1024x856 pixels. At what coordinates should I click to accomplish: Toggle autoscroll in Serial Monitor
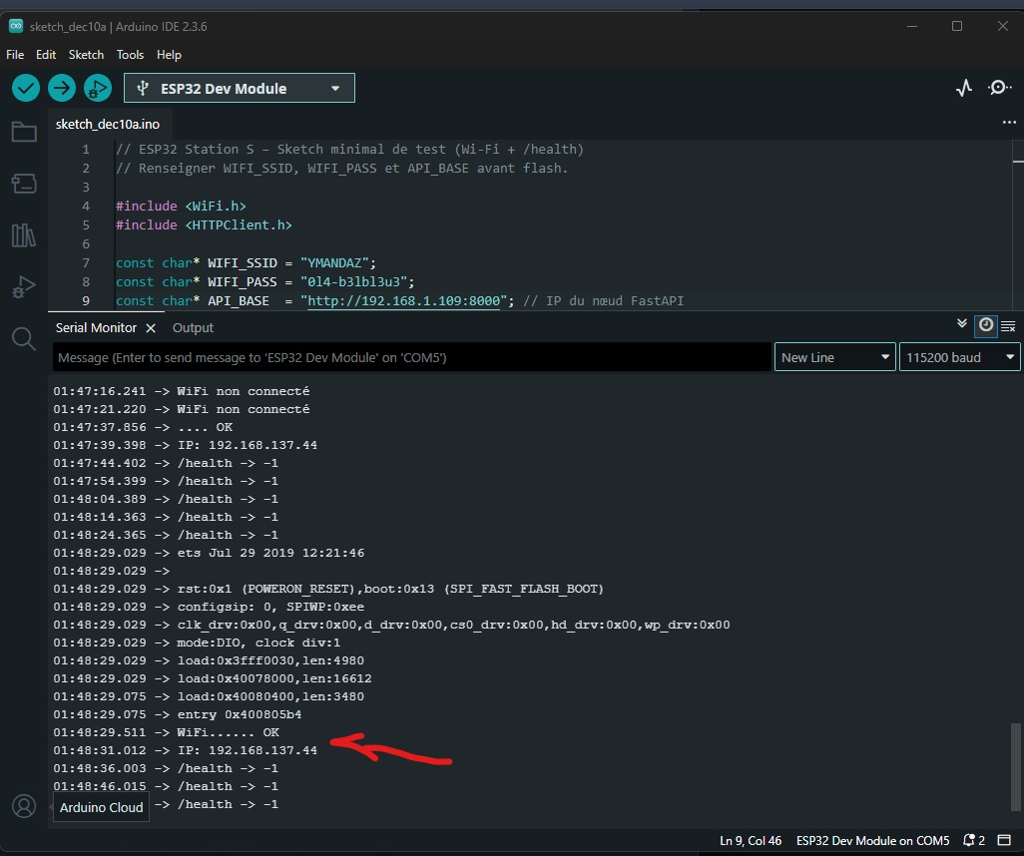pyautogui.click(x=962, y=325)
